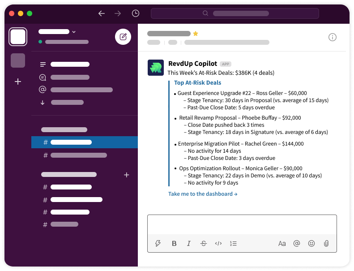
Task: Toggle strikethrough formatting
Action: (x=204, y=243)
